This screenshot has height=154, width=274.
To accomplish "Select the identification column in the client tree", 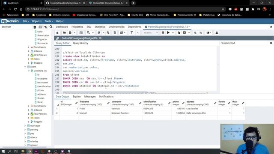I will click(44, 86).
